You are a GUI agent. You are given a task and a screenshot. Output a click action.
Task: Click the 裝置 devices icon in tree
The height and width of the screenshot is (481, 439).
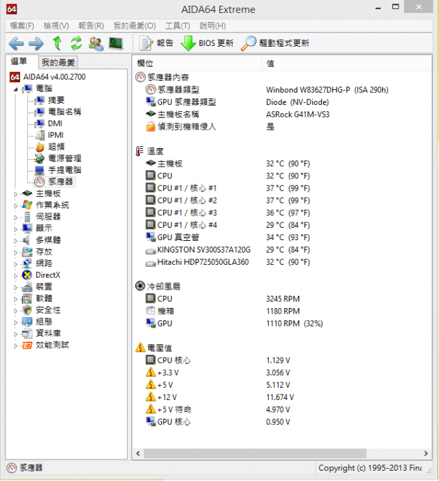click(27, 287)
